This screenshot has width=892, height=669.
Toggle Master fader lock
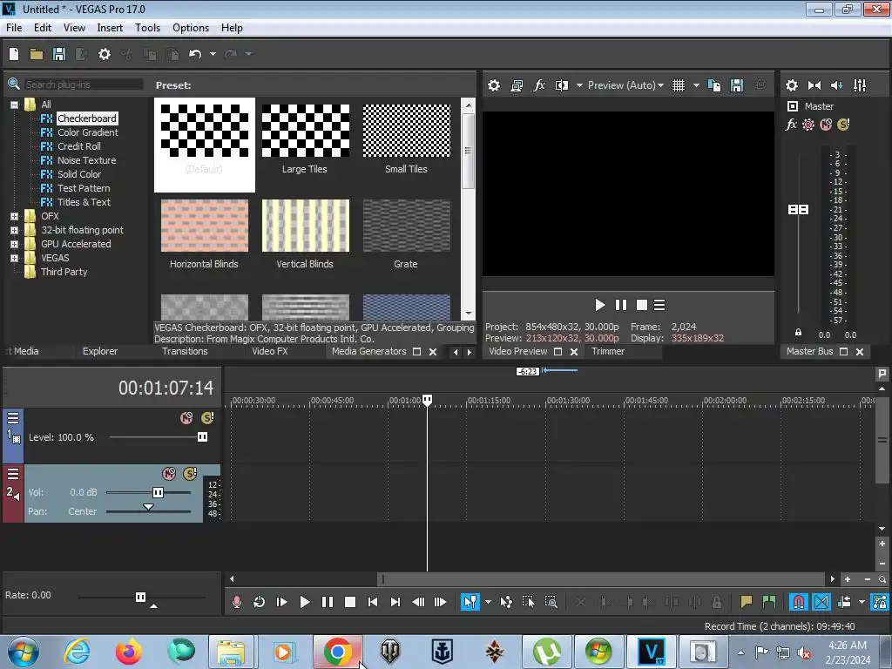point(798,332)
